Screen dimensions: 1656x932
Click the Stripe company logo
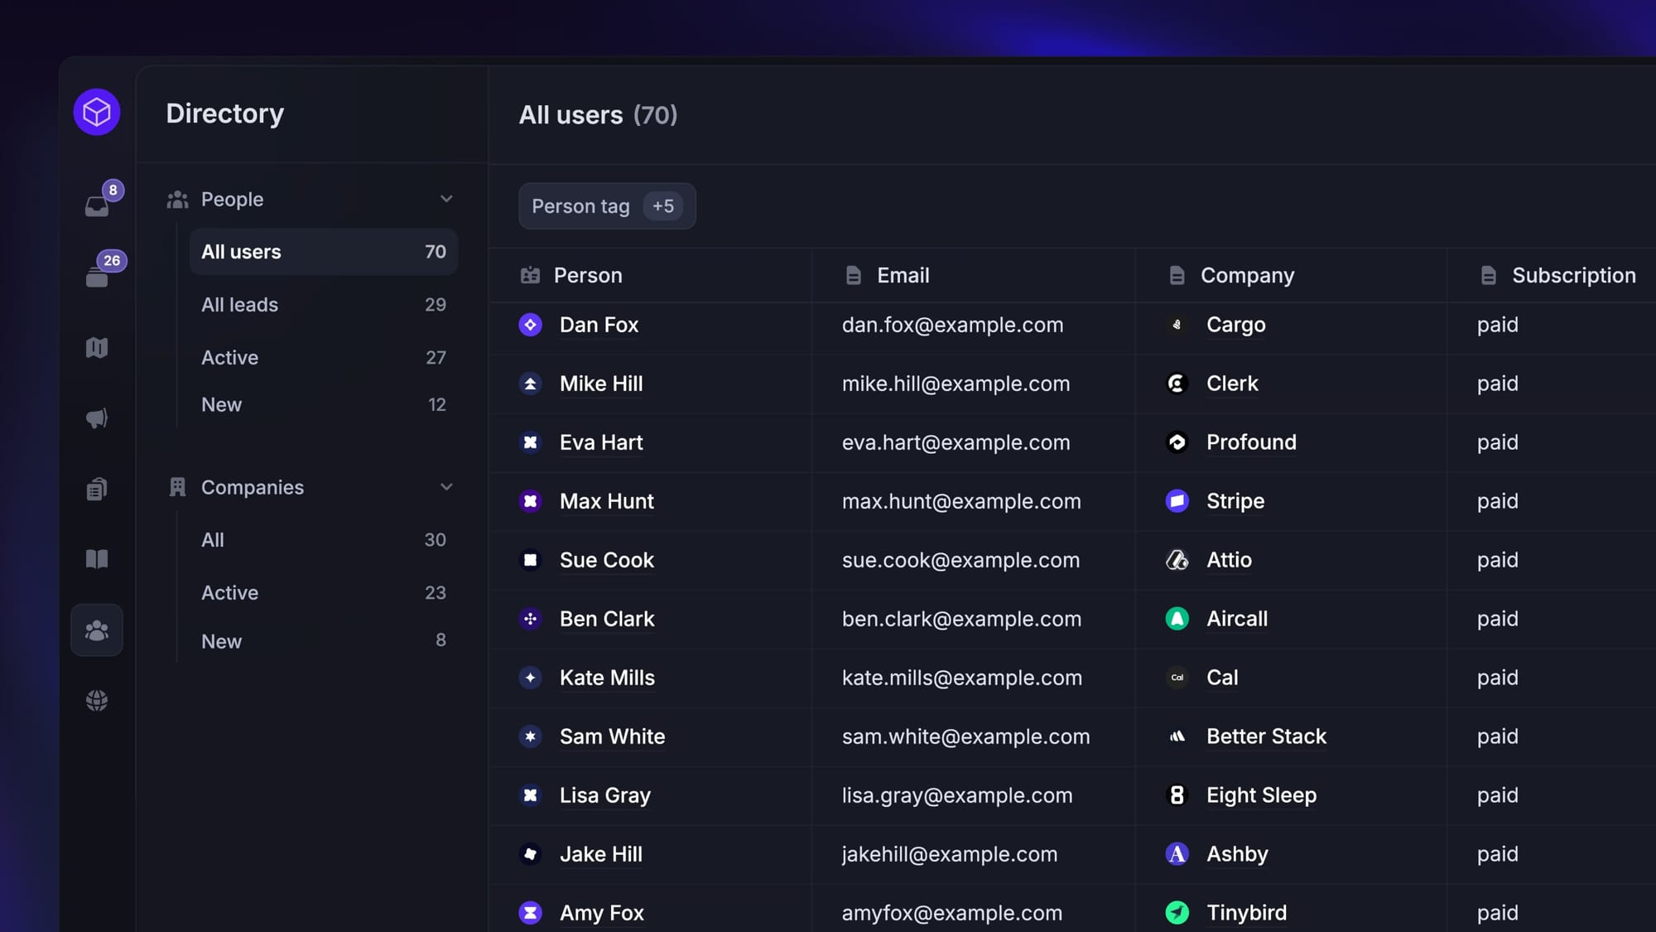(1177, 501)
